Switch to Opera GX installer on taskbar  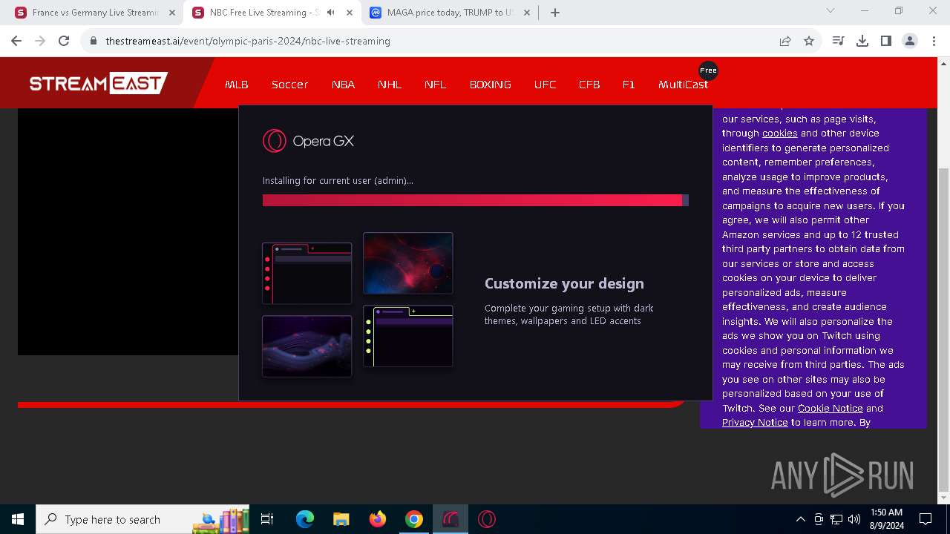(451, 519)
